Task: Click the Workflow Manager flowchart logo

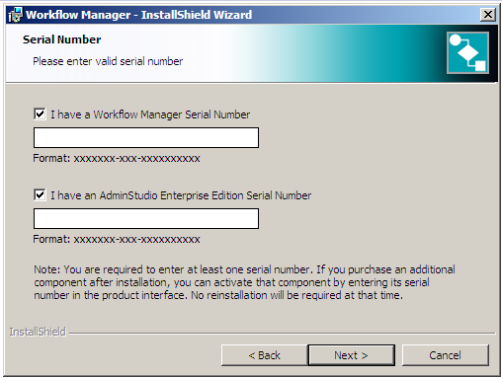Action: point(467,53)
